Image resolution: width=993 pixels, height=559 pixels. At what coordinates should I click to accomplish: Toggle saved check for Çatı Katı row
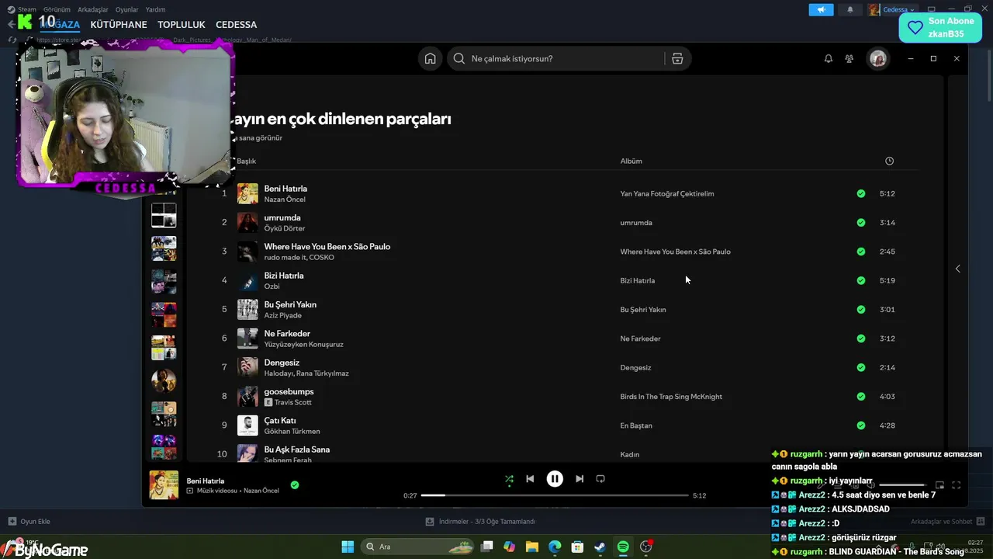coord(861,425)
